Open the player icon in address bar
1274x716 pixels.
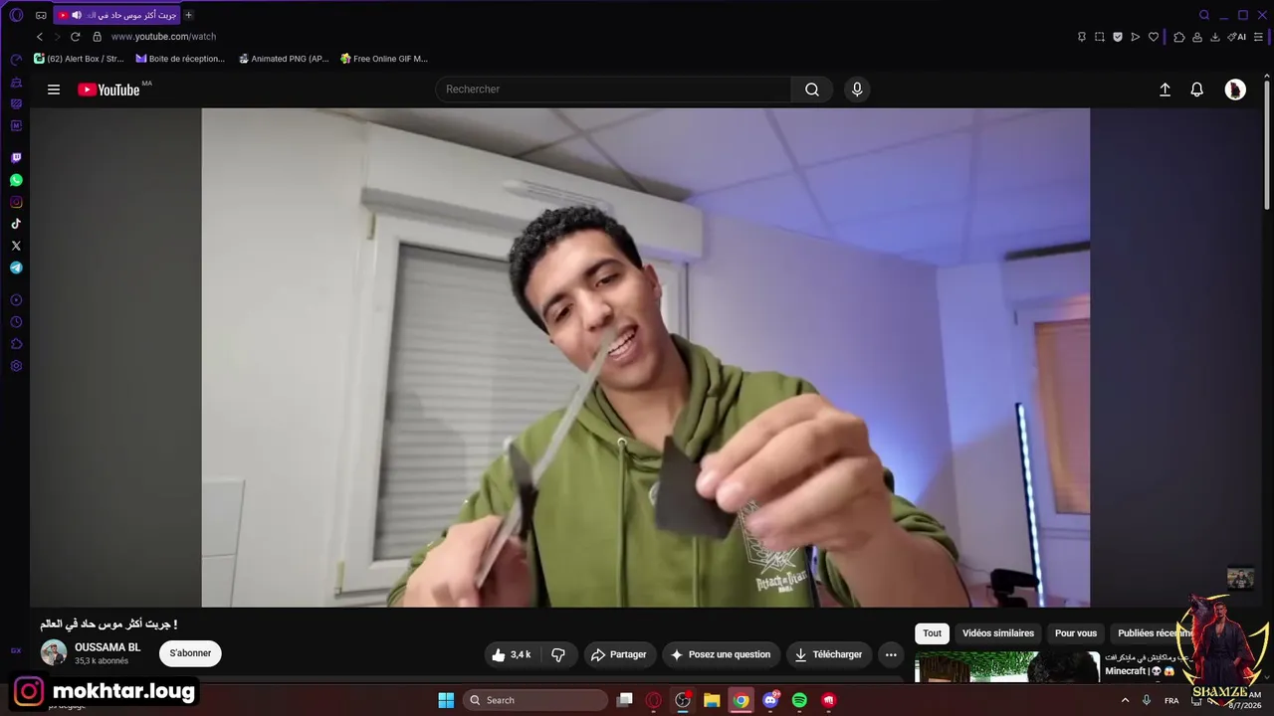1136,37
